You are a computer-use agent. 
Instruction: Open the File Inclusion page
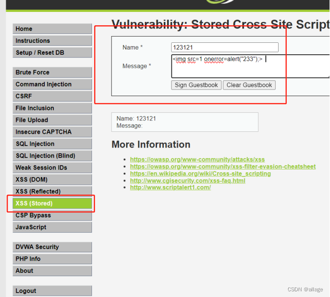tap(52, 108)
